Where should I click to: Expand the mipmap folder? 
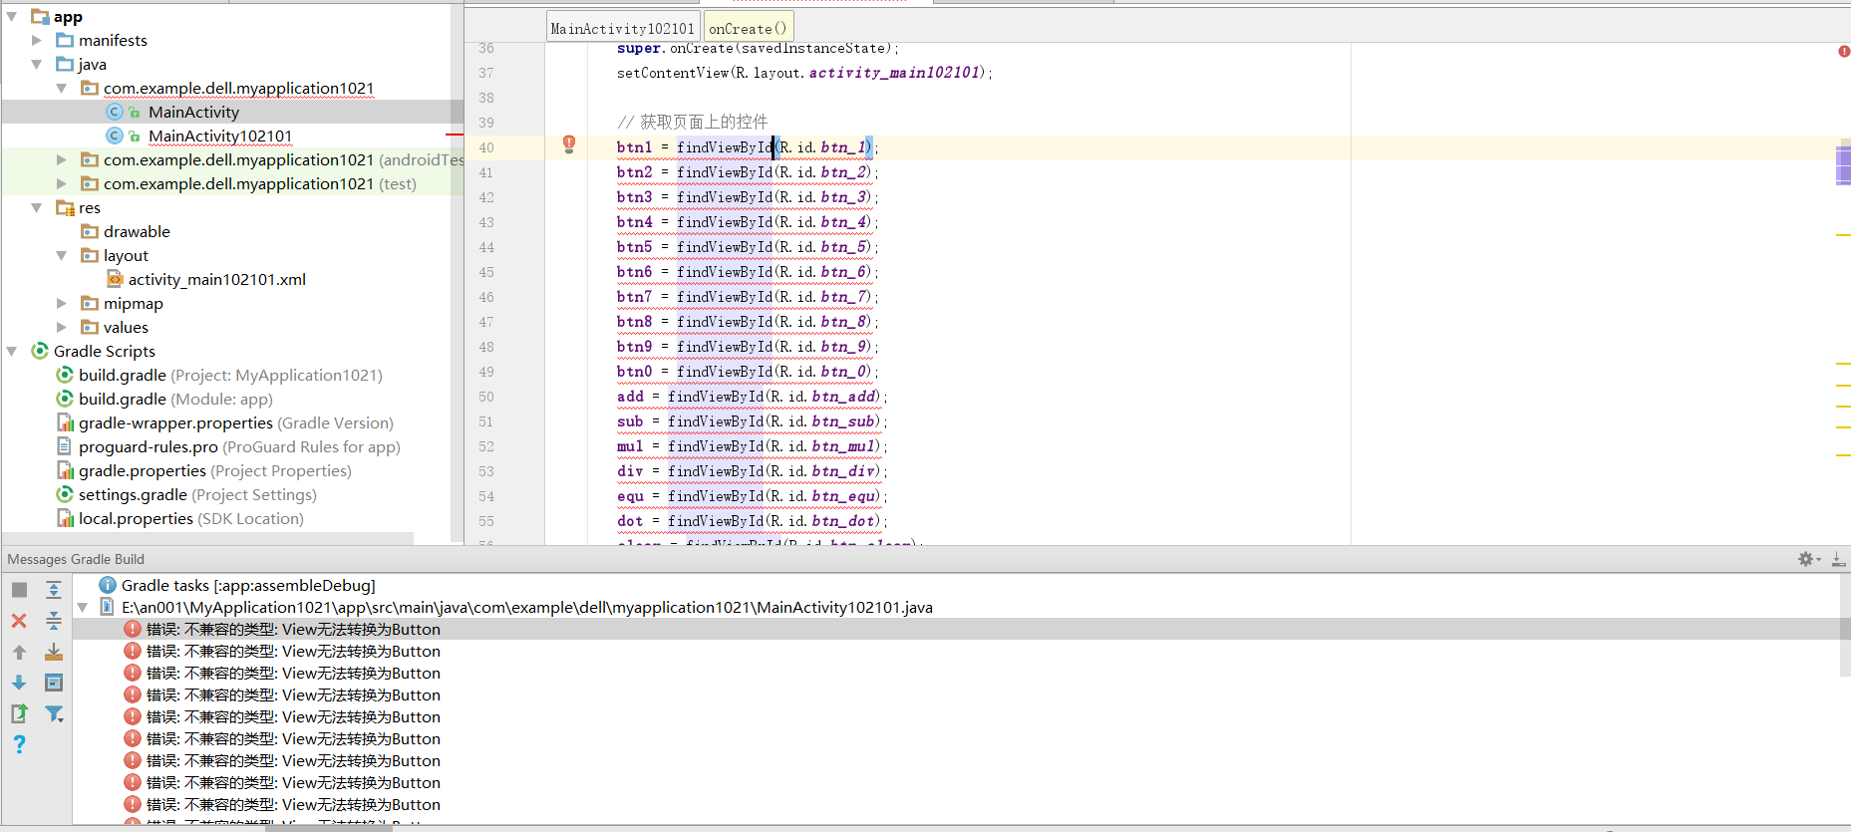[62, 303]
